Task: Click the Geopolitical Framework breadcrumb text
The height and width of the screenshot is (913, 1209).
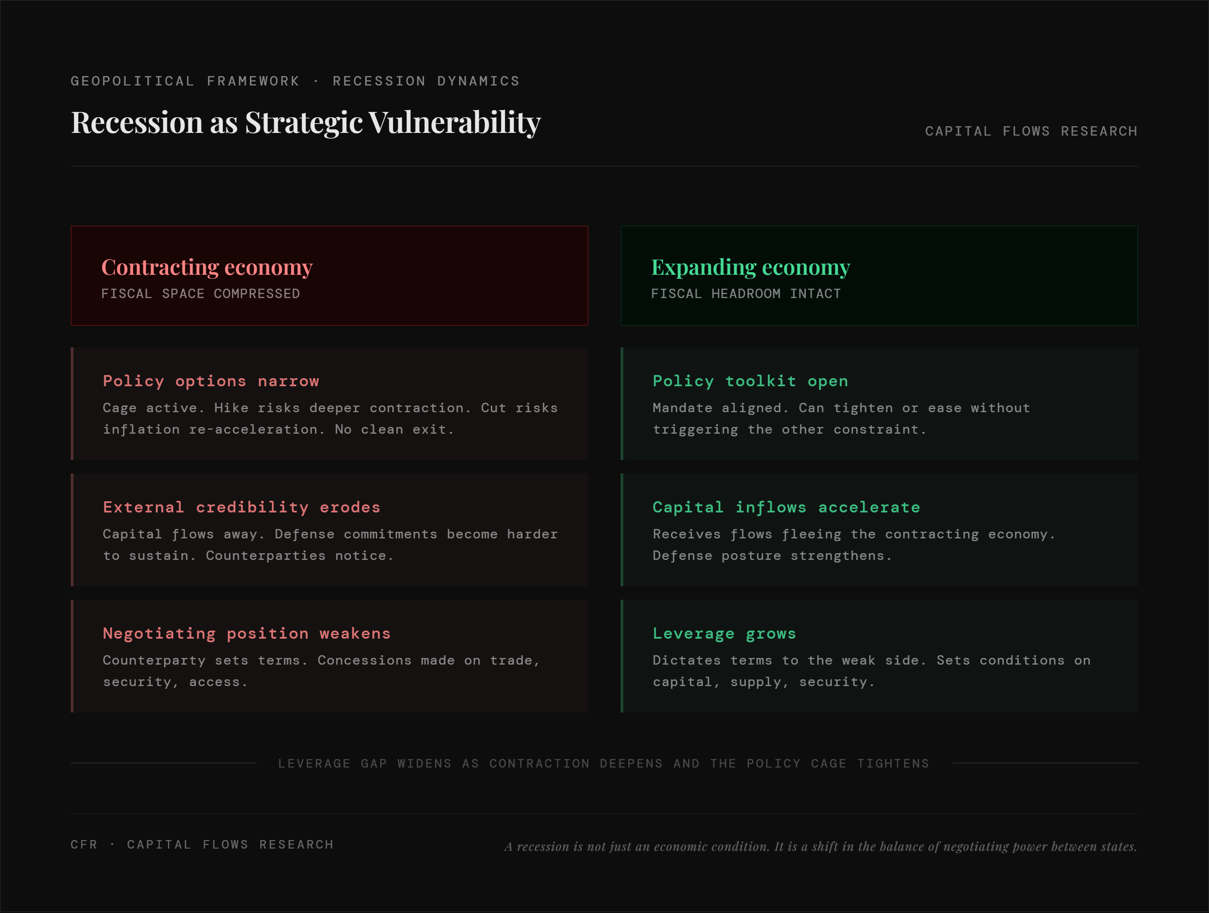Action: coord(185,81)
